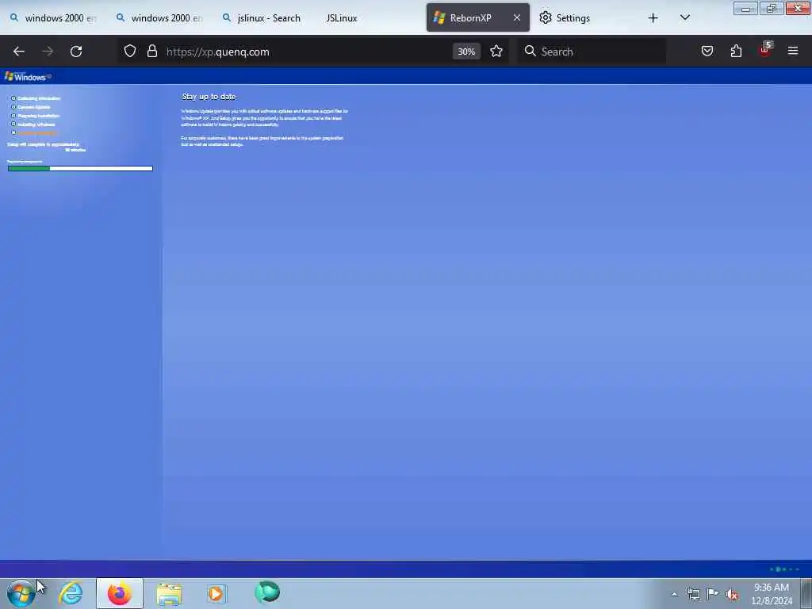Screen dimensions: 812x609
Task: Click the Windows XP logo in setup header
Action: coord(28,77)
